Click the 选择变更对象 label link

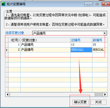point(15,33)
